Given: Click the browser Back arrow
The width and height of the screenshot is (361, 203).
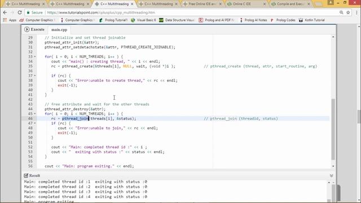Looking at the screenshot, I should coord(5,12).
